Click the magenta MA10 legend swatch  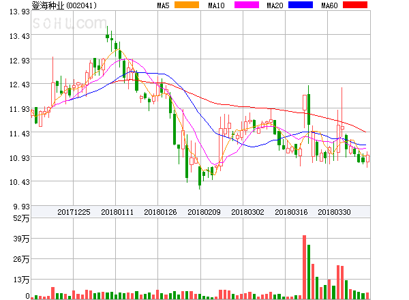(247, 5)
